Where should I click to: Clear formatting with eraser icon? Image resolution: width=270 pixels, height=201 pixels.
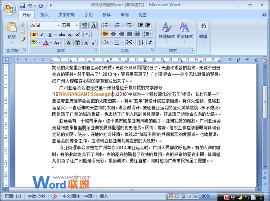[87, 35]
